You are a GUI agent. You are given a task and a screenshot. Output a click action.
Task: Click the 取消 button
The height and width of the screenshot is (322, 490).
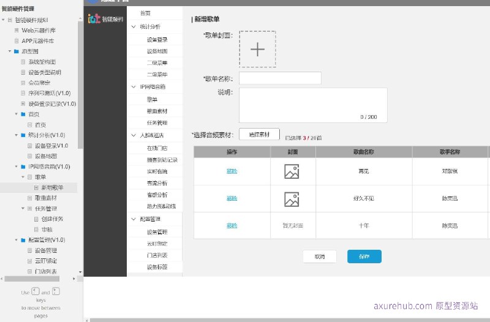[320, 256]
